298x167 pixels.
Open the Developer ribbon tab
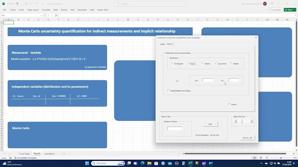[82, 10]
